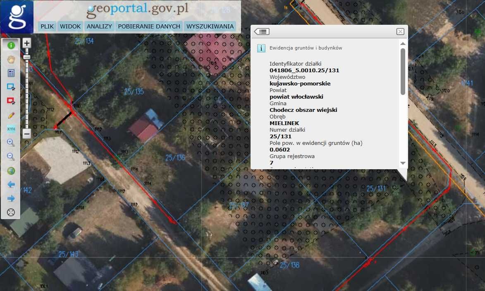Activate the magnifier zoom-in tool
The image size is (485, 291).
click(x=11, y=142)
